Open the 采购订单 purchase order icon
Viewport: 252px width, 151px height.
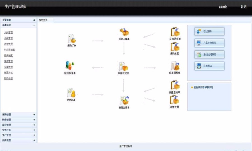point(72,39)
